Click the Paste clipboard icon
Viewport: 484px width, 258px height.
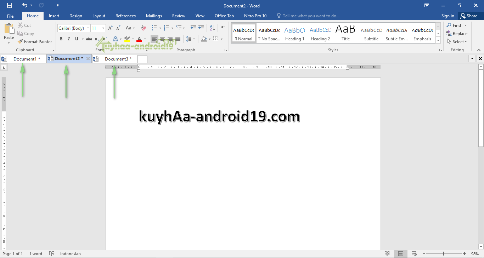tap(9, 28)
